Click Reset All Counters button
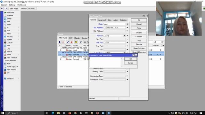Viewport: 205px width, 115px height. tap(139, 52)
